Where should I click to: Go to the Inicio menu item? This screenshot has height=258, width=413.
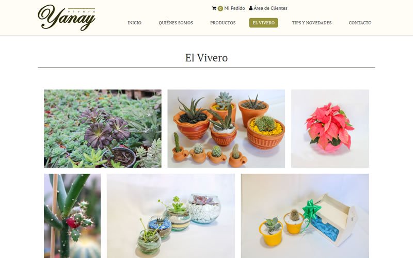pos(134,23)
